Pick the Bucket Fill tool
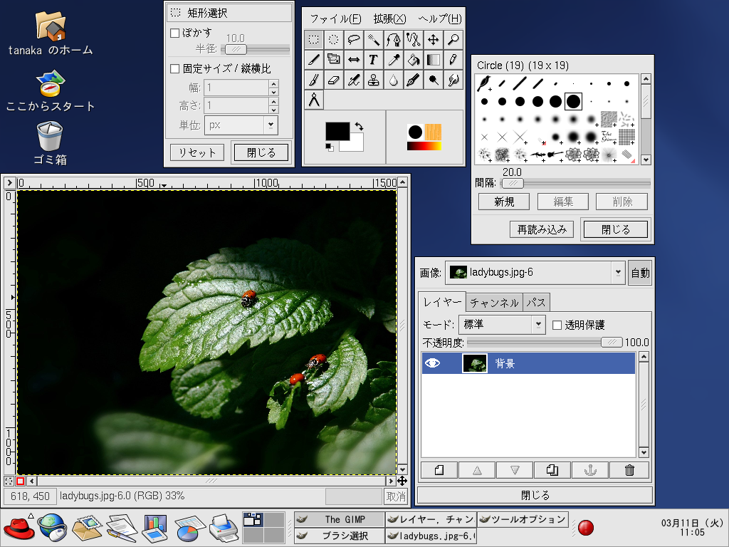This screenshot has height=547, width=729. [413, 60]
